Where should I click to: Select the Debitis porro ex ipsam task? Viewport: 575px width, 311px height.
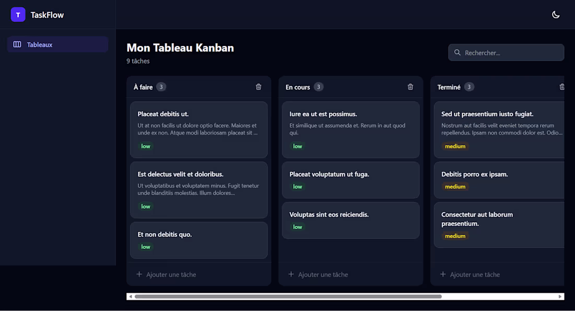pos(499,180)
